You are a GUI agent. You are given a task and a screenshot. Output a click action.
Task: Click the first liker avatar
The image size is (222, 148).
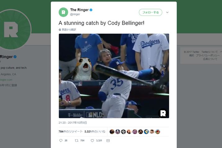(x=112, y=132)
